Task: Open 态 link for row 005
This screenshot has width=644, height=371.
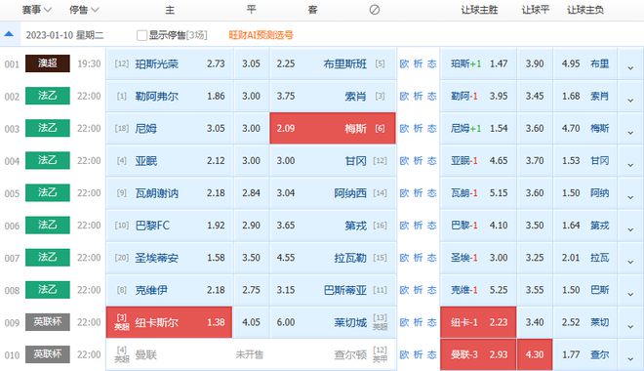Action: (431, 192)
